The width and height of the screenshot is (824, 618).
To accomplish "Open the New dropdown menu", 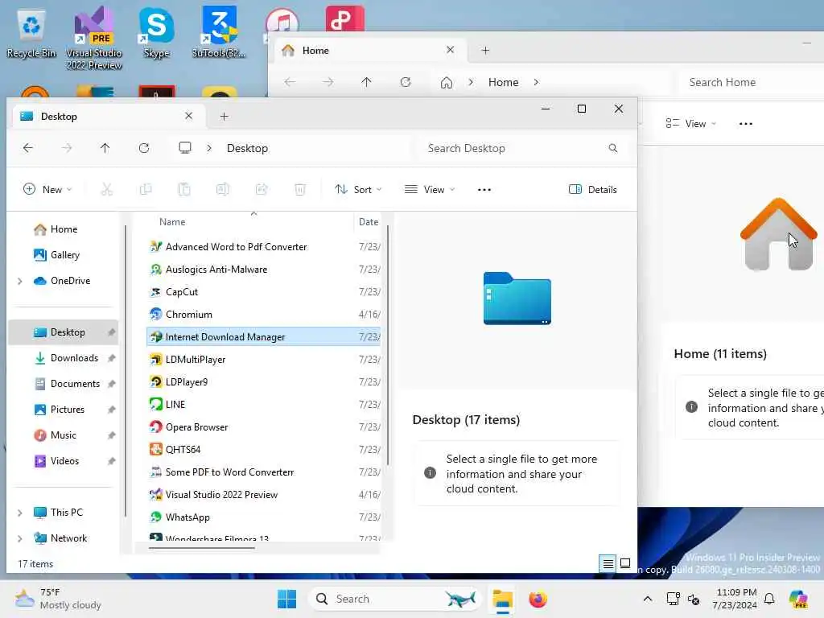I will pyautogui.click(x=47, y=190).
